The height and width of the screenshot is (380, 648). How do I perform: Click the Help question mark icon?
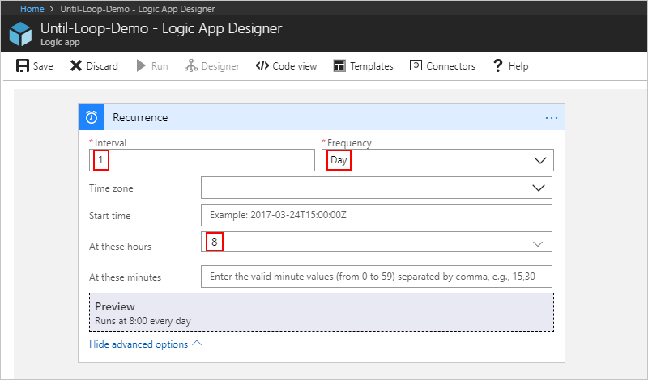coord(498,66)
